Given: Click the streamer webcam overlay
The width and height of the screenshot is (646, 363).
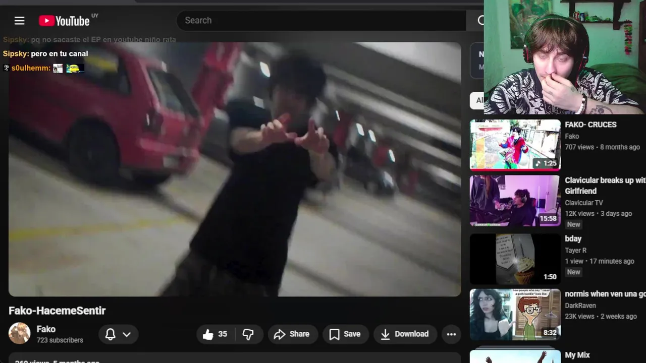Looking at the screenshot, I should tap(565, 57).
